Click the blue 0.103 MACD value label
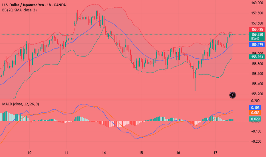 (x=255, y=108)
